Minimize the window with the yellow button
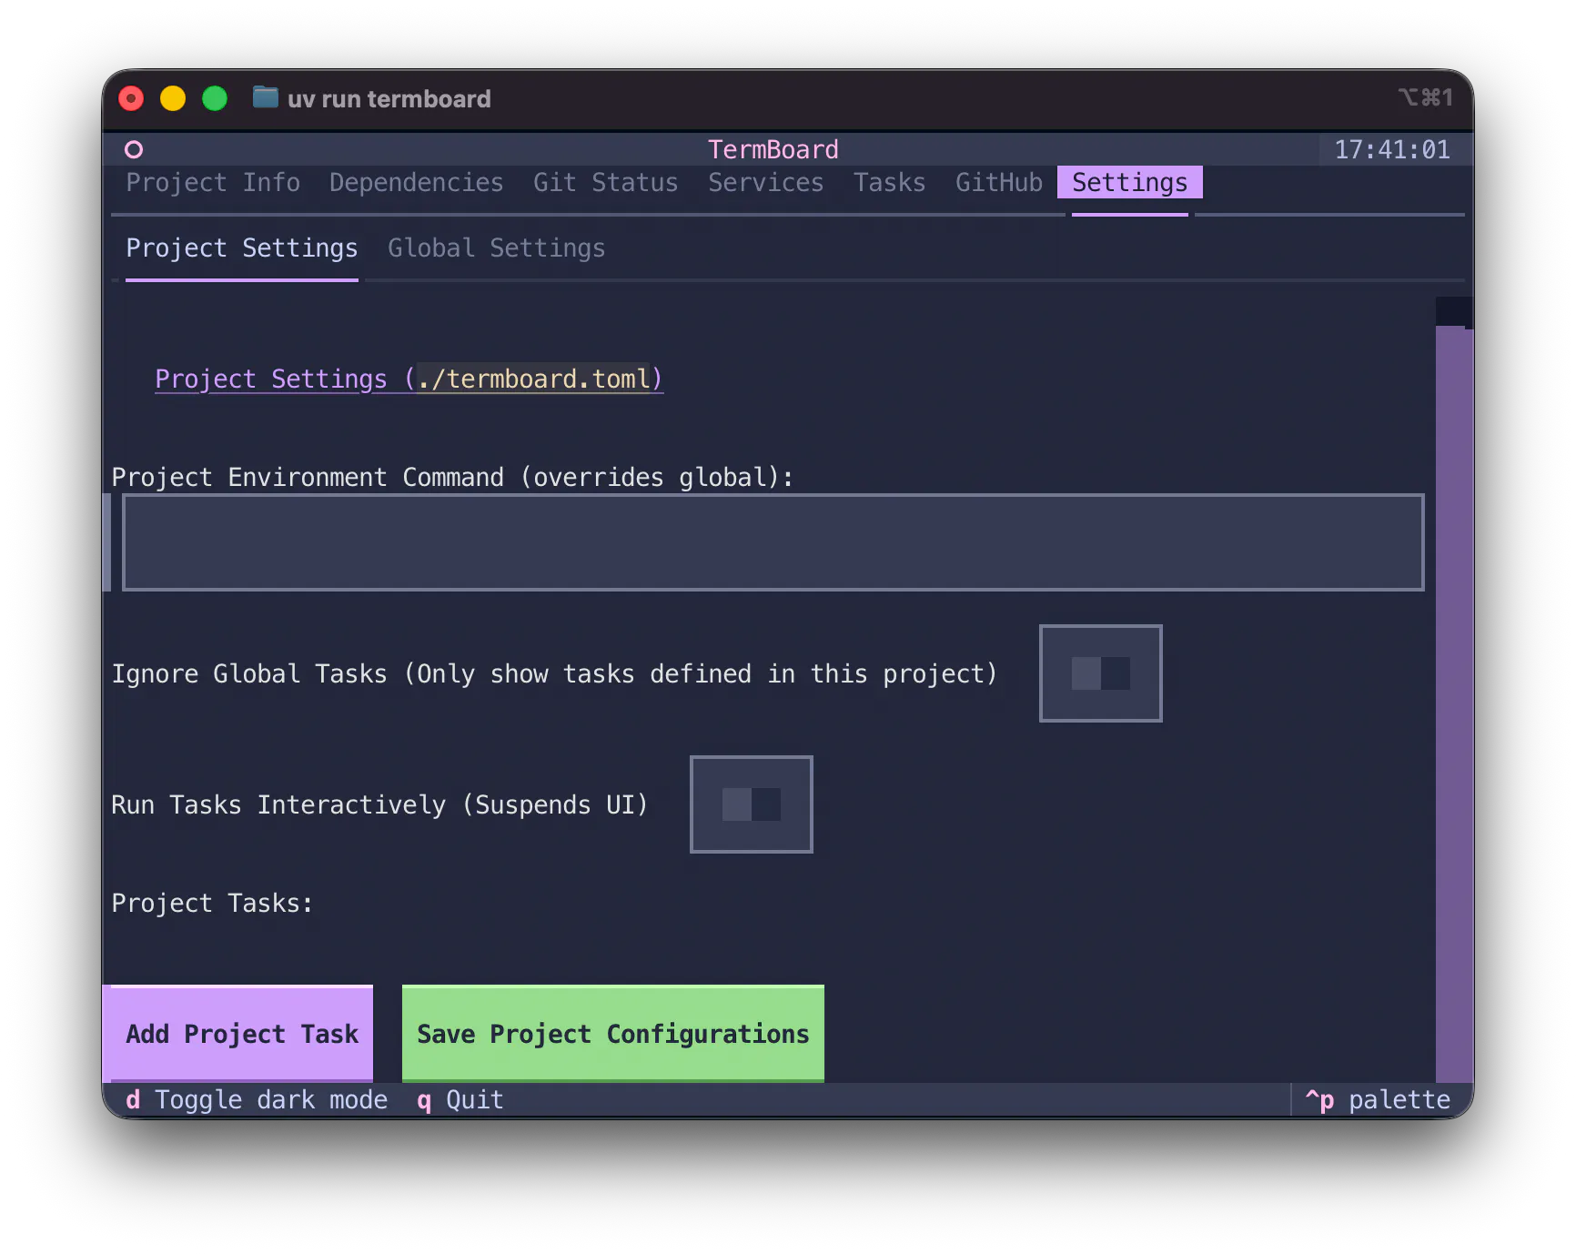The image size is (1576, 1254). pyautogui.click(x=173, y=97)
